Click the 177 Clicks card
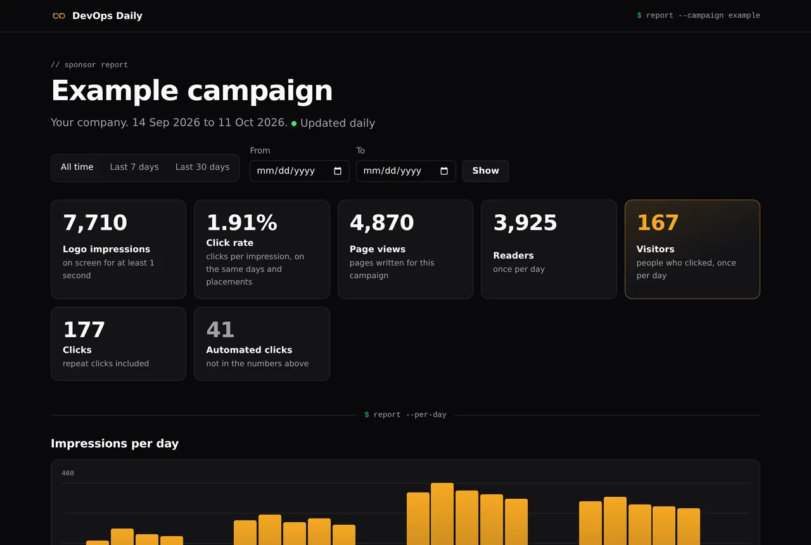Viewport: 811px width, 545px height. [118, 344]
